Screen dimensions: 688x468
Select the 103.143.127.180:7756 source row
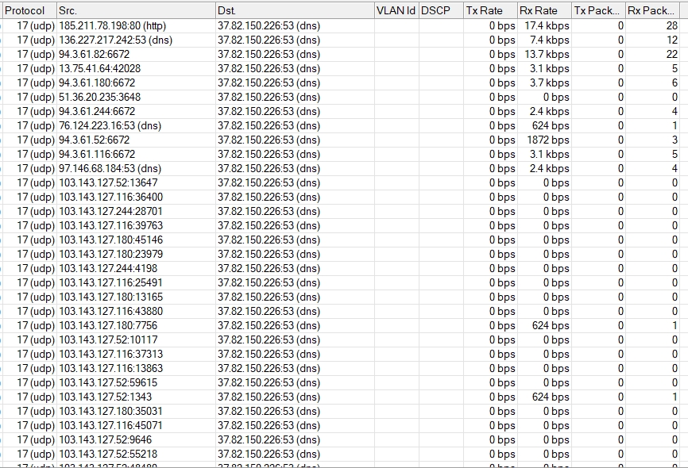[x=108, y=326]
